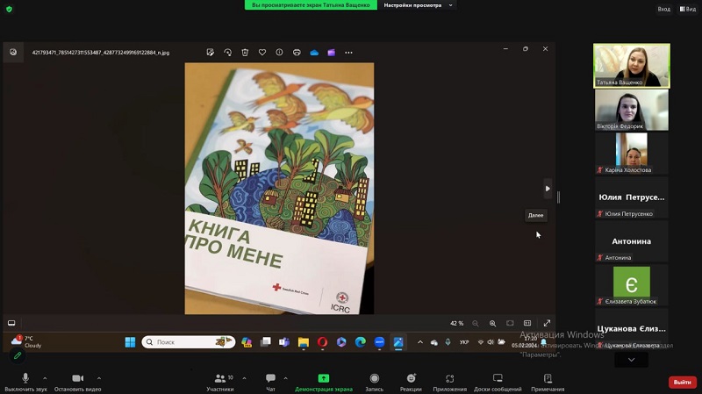Mark the photo as favorite with heart

262,53
